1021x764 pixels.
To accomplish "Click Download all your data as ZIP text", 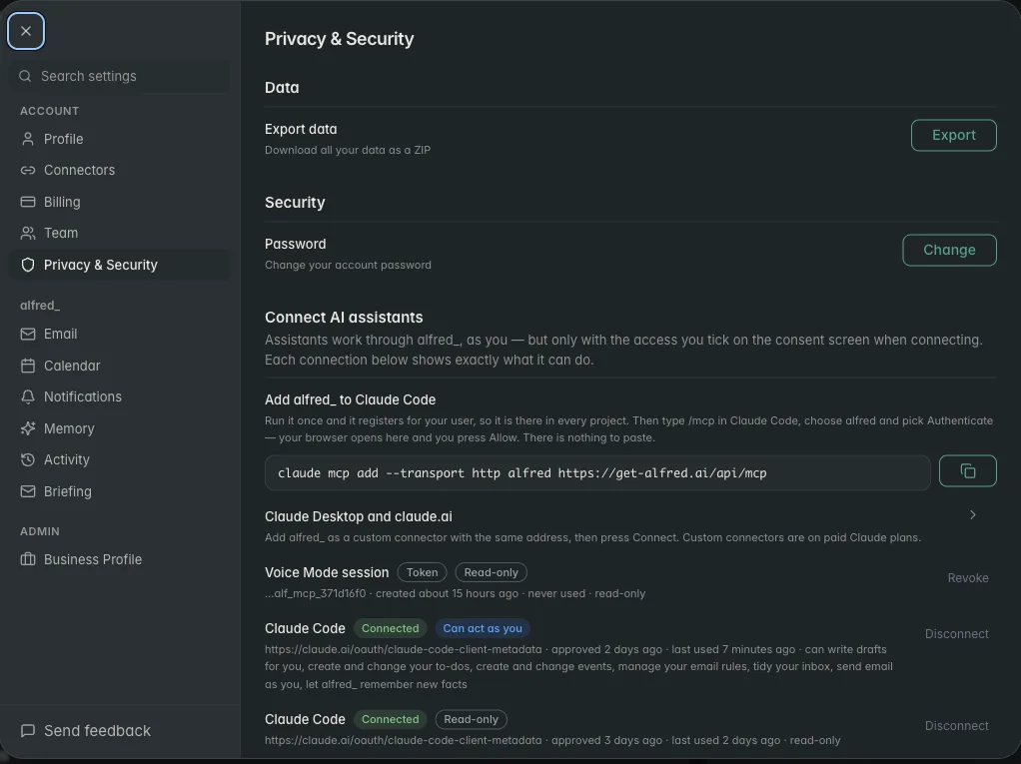I will pyautogui.click(x=348, y=150).
